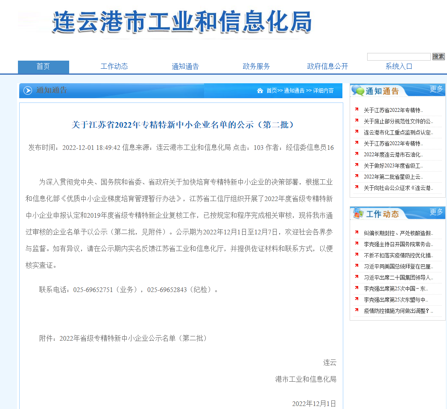Click the phone number 025-69652843（纪检）
The width and height of the screenshot is (447, 409).
coord(179,290)
